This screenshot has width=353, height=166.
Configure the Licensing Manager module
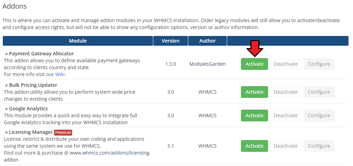tap(319, 146)
